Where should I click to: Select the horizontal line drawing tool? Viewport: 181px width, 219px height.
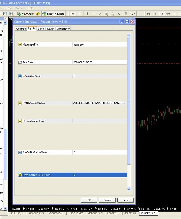(x=93, y=14)
